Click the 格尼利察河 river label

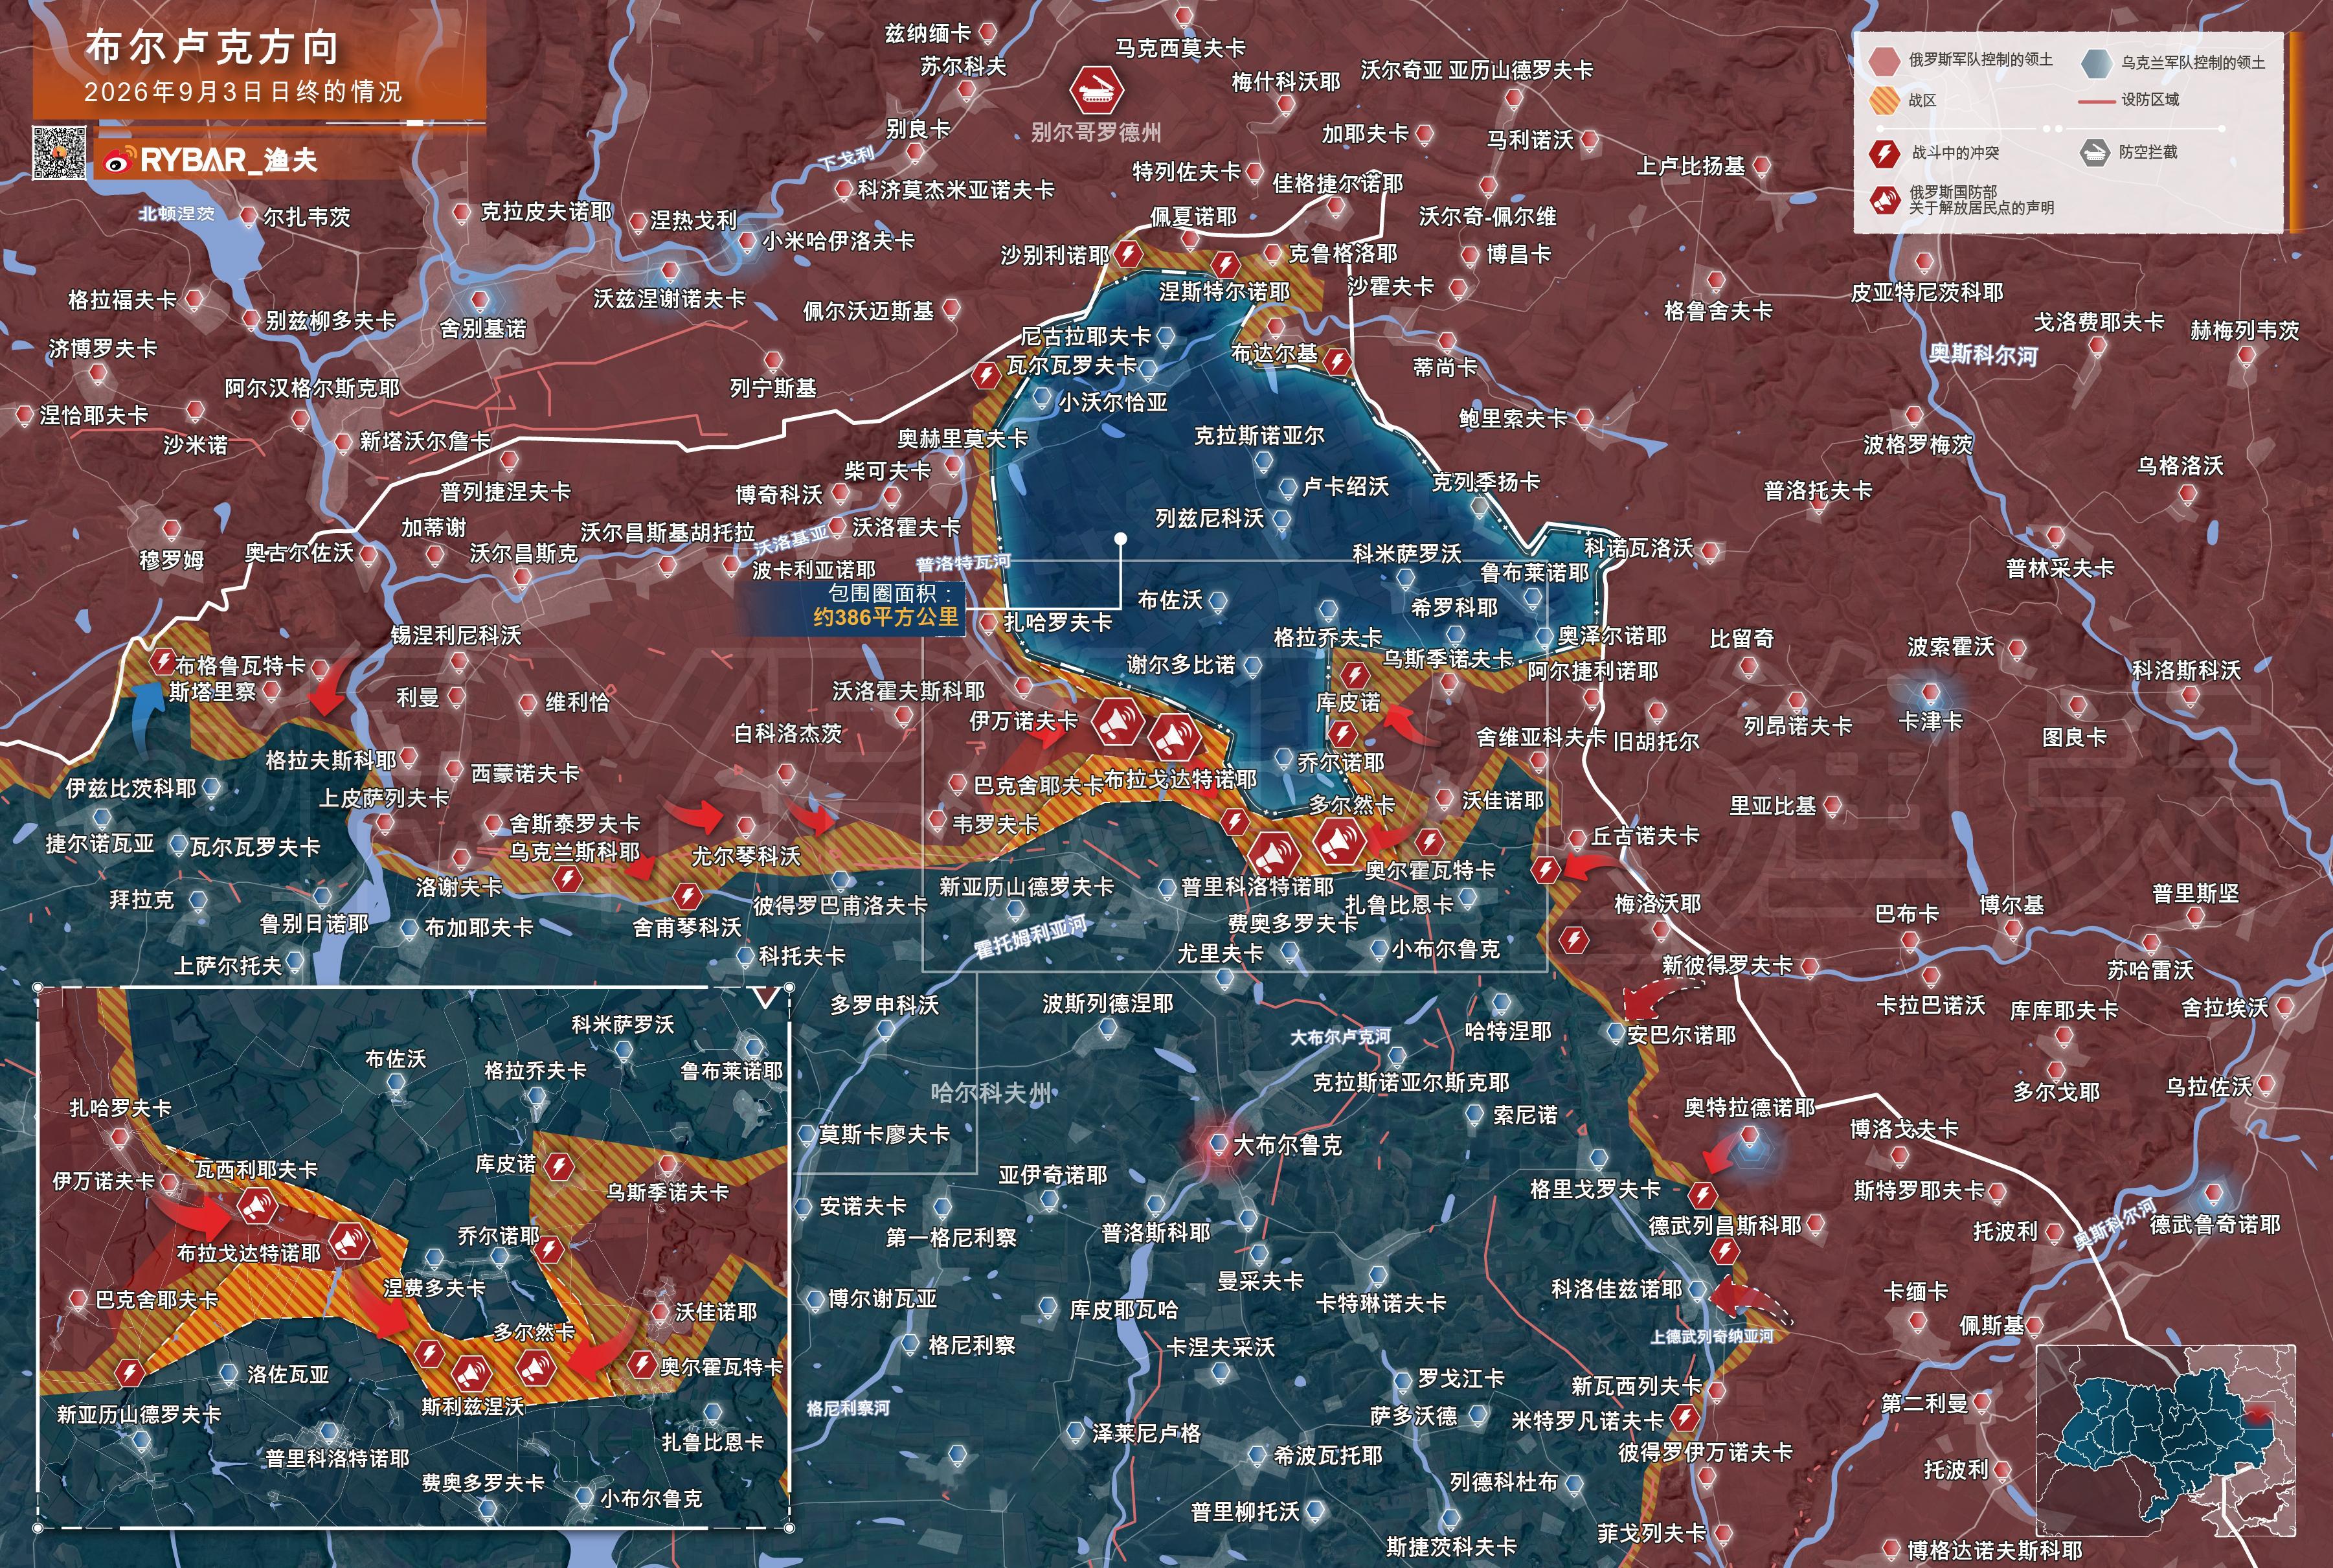[848, 1408]
